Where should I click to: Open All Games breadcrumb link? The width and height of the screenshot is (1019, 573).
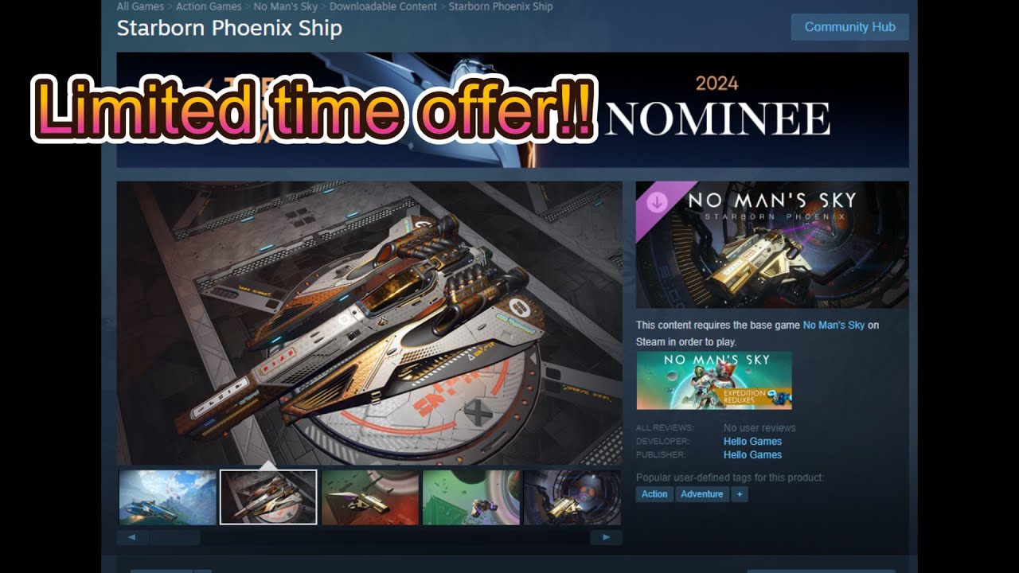(141, 6)
